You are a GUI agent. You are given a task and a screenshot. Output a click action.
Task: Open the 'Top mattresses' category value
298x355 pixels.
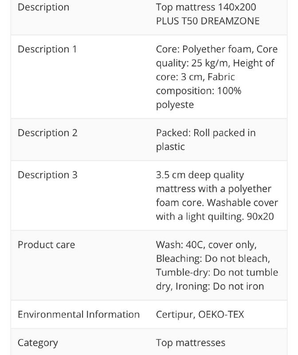coord(190,343)
